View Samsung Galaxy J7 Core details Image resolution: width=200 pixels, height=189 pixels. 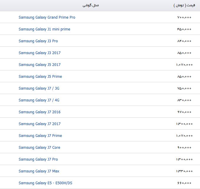[x=39, y=148]
